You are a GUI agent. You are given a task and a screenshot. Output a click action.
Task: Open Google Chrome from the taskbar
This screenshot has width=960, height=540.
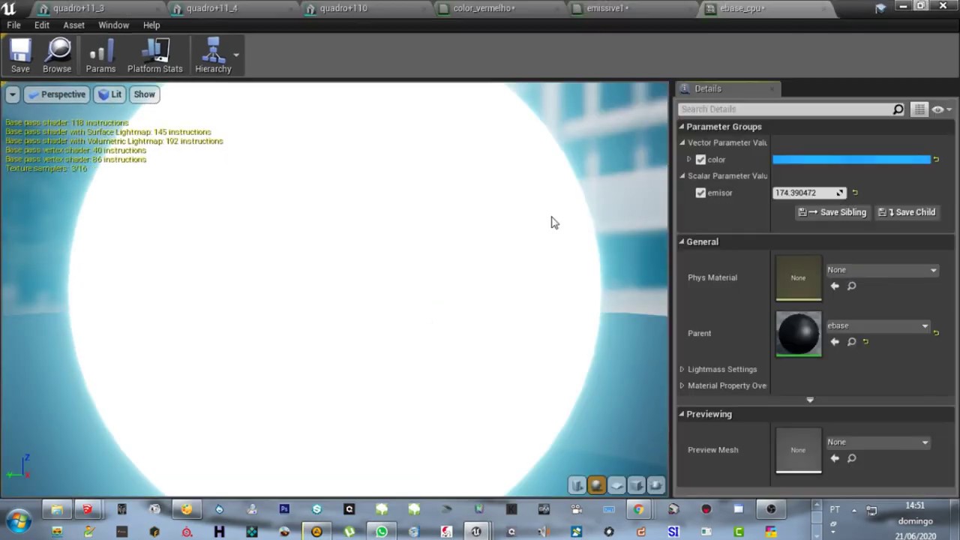point(638,509)
